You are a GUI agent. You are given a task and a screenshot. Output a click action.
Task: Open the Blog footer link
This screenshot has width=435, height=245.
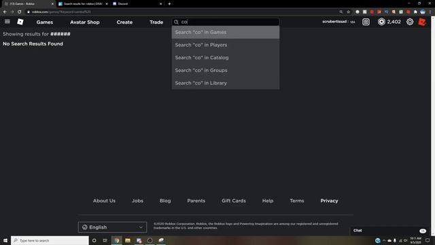(x=165, y=201)
